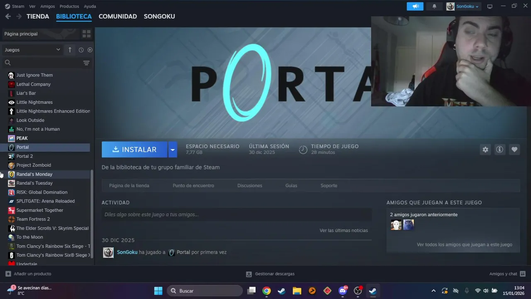531x299 pixels.
Task: Open notifications bell
Action: [434, 6]
